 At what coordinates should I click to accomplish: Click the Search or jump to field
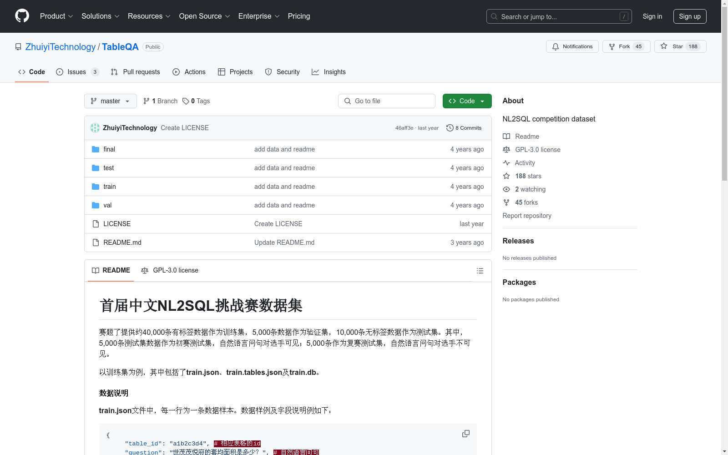pos(559,16)
